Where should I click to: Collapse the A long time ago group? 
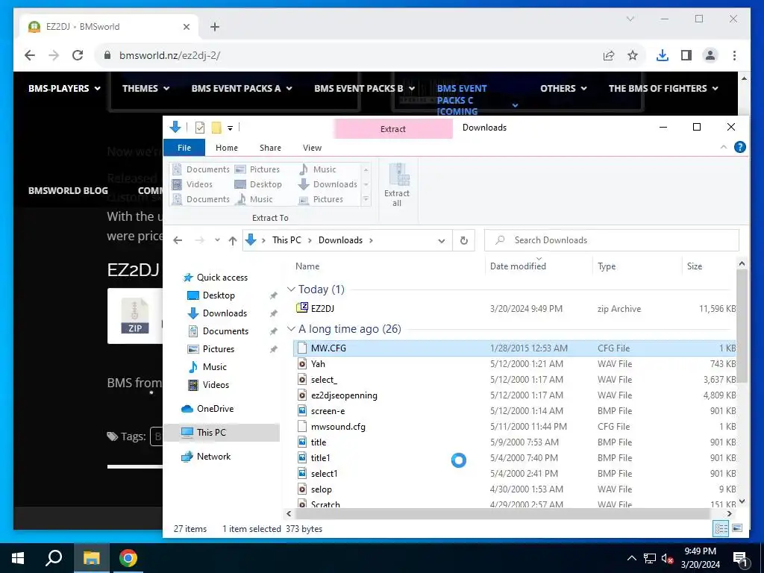click(x=291, y=329)
